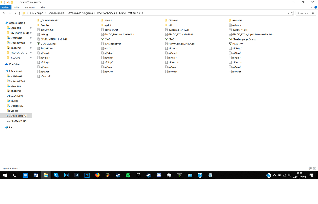Image resolution: width=318 pixels, height=204 pixels.
Task: Open Firefox from the taskbar
Action: (x=97, y=175)
